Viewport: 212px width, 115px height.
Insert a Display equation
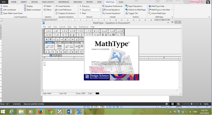point(28,6)
